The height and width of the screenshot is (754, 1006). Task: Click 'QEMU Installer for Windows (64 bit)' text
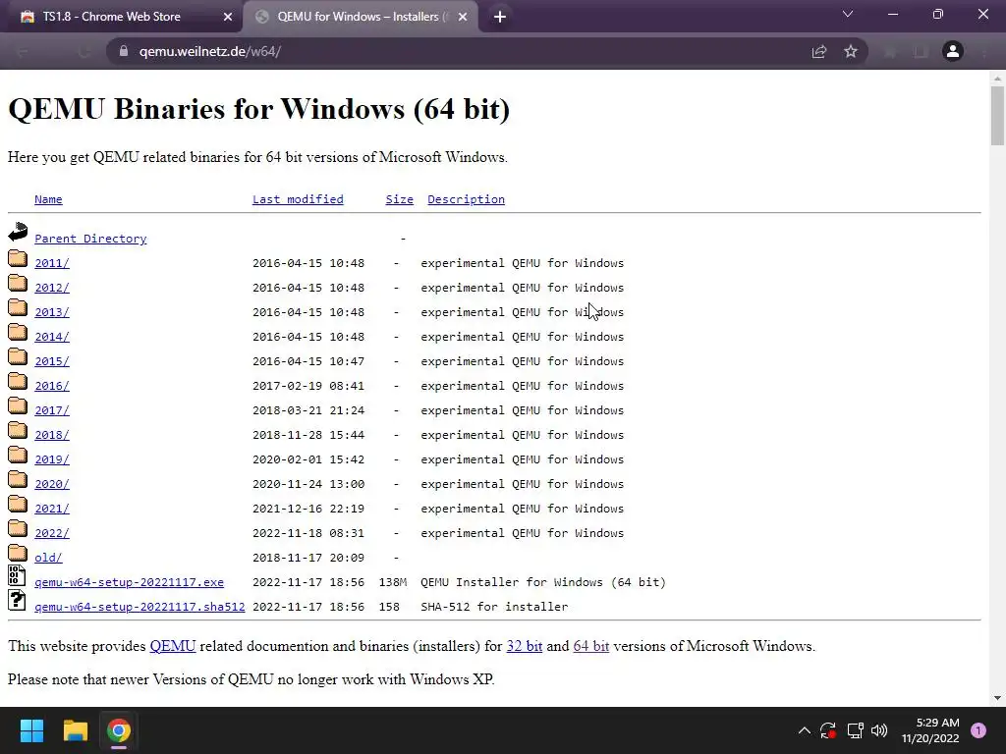[x=543, y=582]
